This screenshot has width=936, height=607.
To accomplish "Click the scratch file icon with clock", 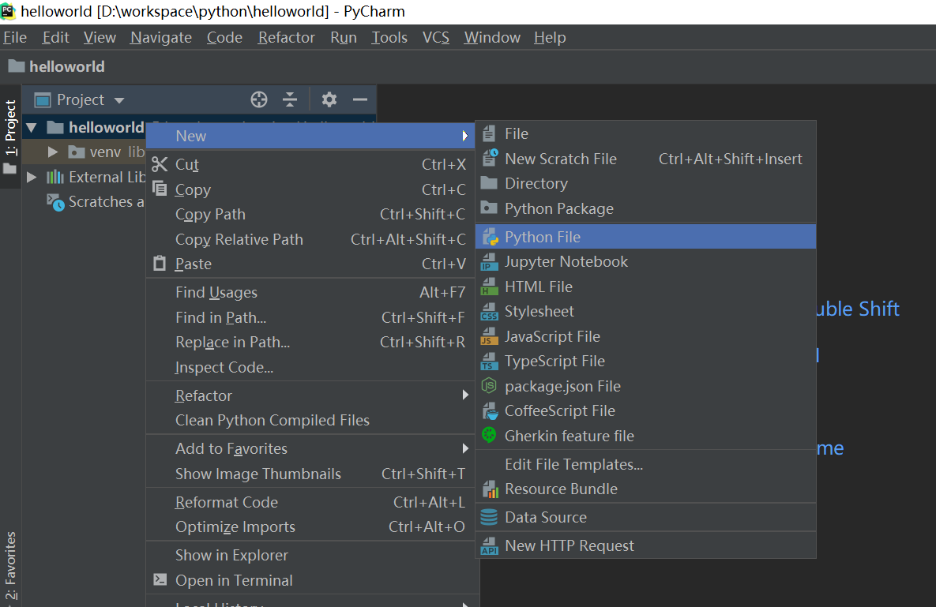I will (x=490, y=158).
